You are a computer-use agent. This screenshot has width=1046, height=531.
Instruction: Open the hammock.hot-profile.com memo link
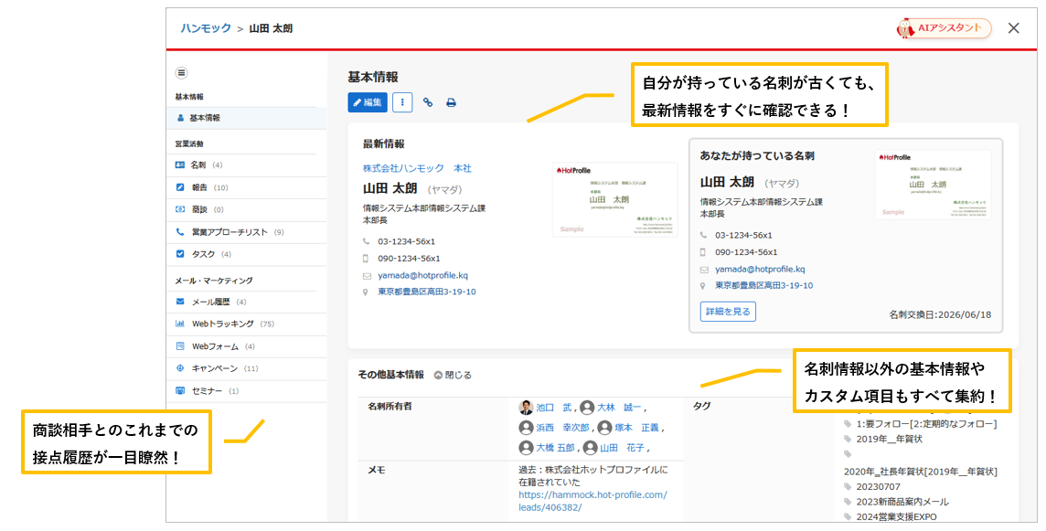tap(592, 501)
